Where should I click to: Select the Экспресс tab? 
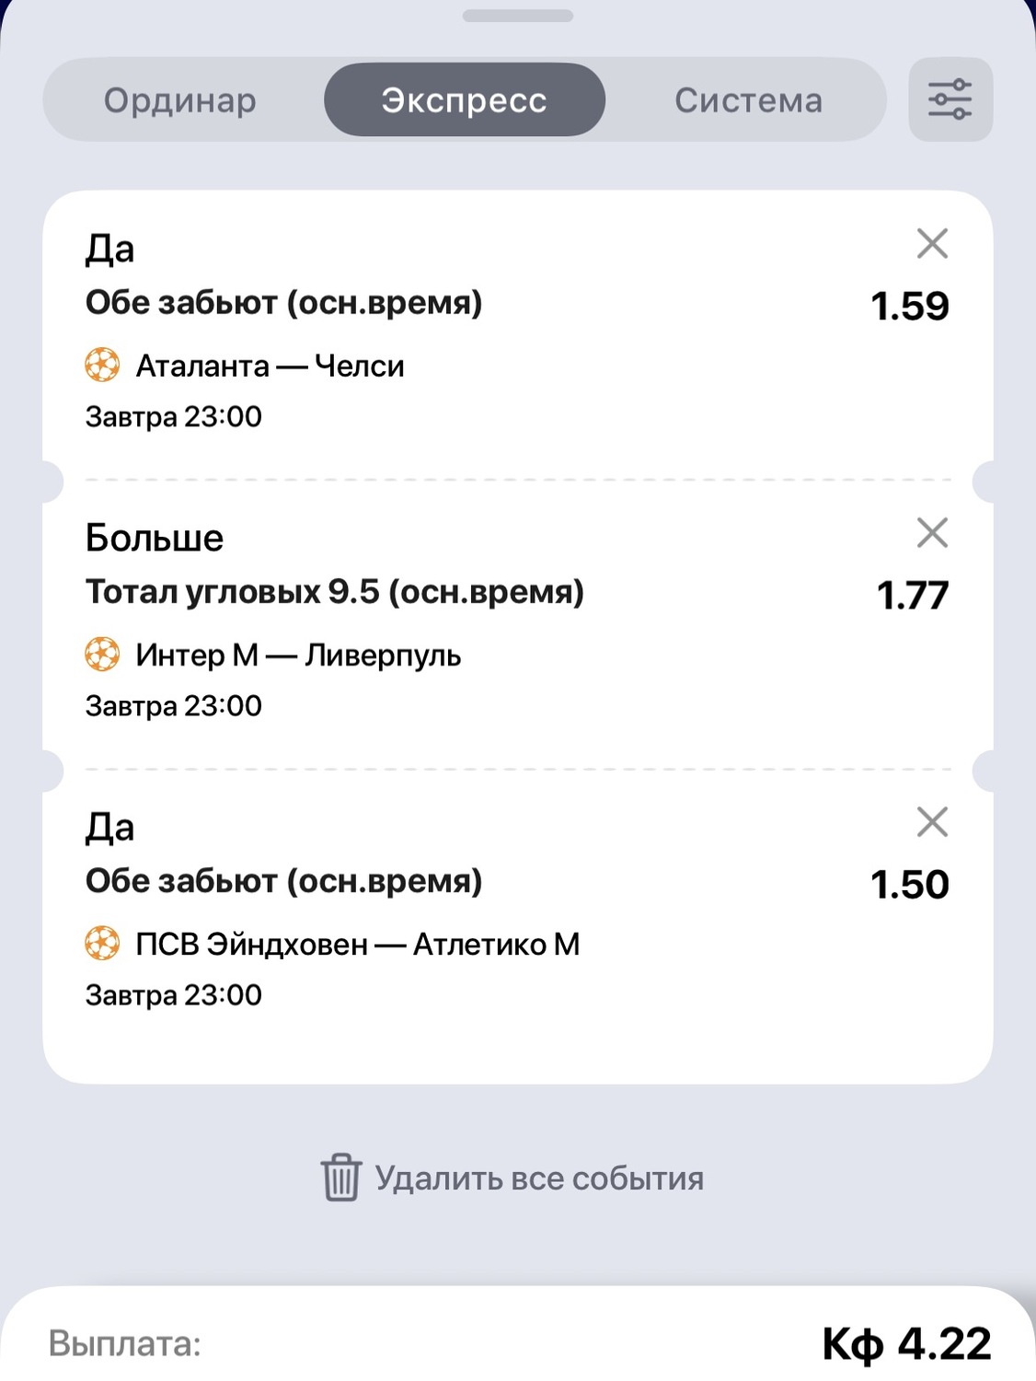pyautogui.click(x=464, y=100)
